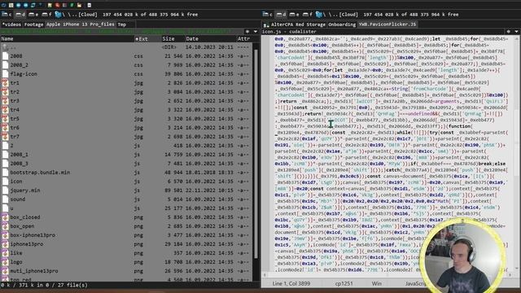Click the Win line-ending status entry
This screenshot has height=293, width=521.
tap(376, 284)
